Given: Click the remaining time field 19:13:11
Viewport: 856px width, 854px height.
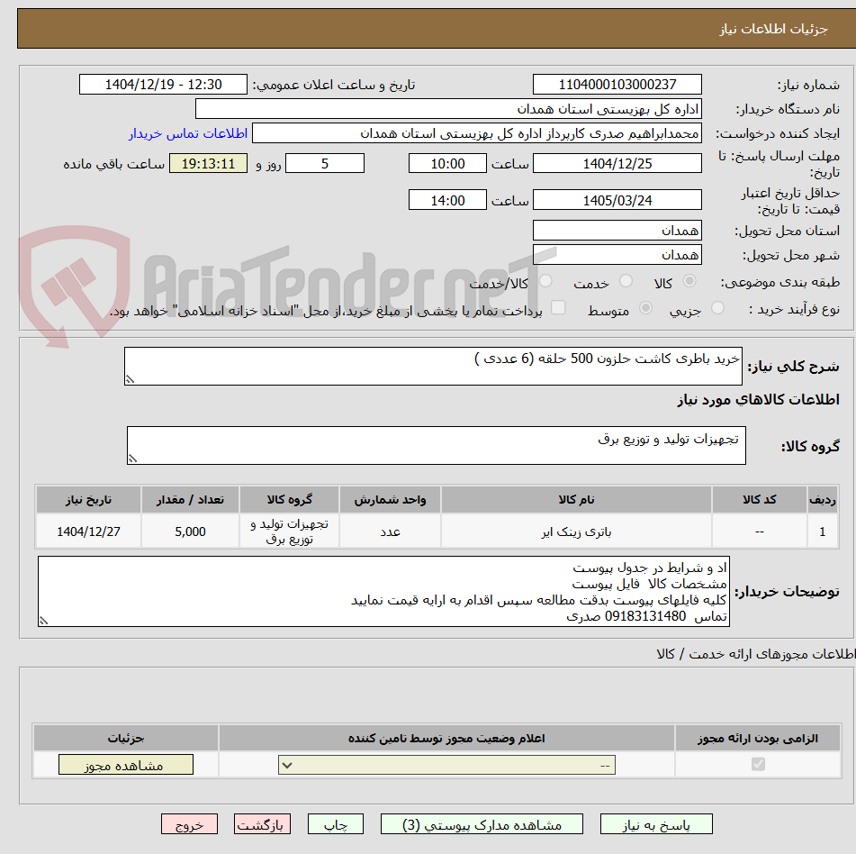Looking at the screenshot, I should [208, 163].
